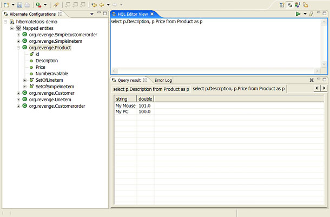Switch to the Error Log tab
330x217 pixels.
pyautogui.click(x=162, y=80)
